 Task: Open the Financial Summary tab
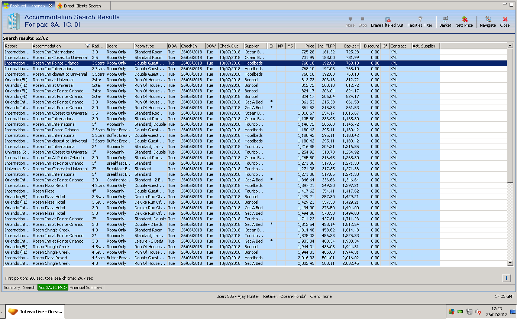(86, 287)
